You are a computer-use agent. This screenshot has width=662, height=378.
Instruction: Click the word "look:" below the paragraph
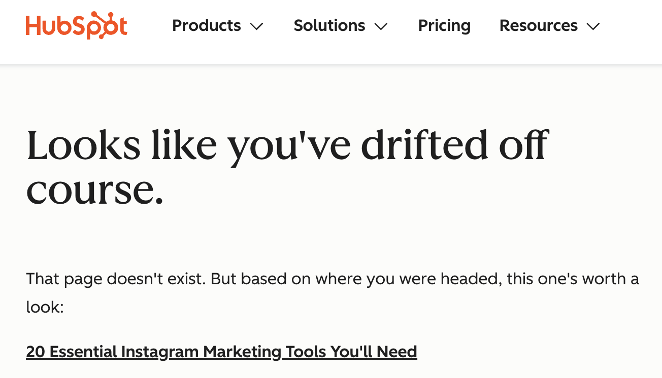45,307
